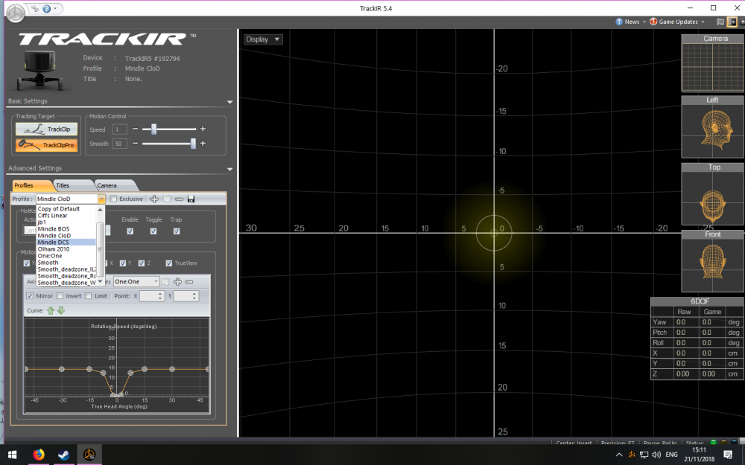745x465 pixels.
Task: Click the save profile floppy disk icon
Action: point(191,199)
